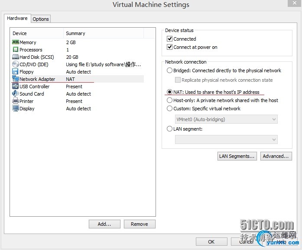Choose Bridged network connection option
This screenshot has height=250, width=302.
(169, 71)
